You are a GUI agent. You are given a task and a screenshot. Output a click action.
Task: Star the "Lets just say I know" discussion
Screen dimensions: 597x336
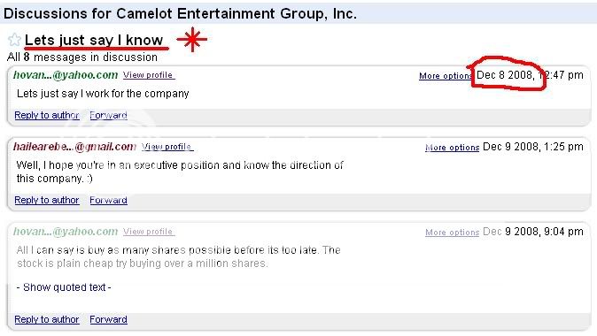(14, 40)
